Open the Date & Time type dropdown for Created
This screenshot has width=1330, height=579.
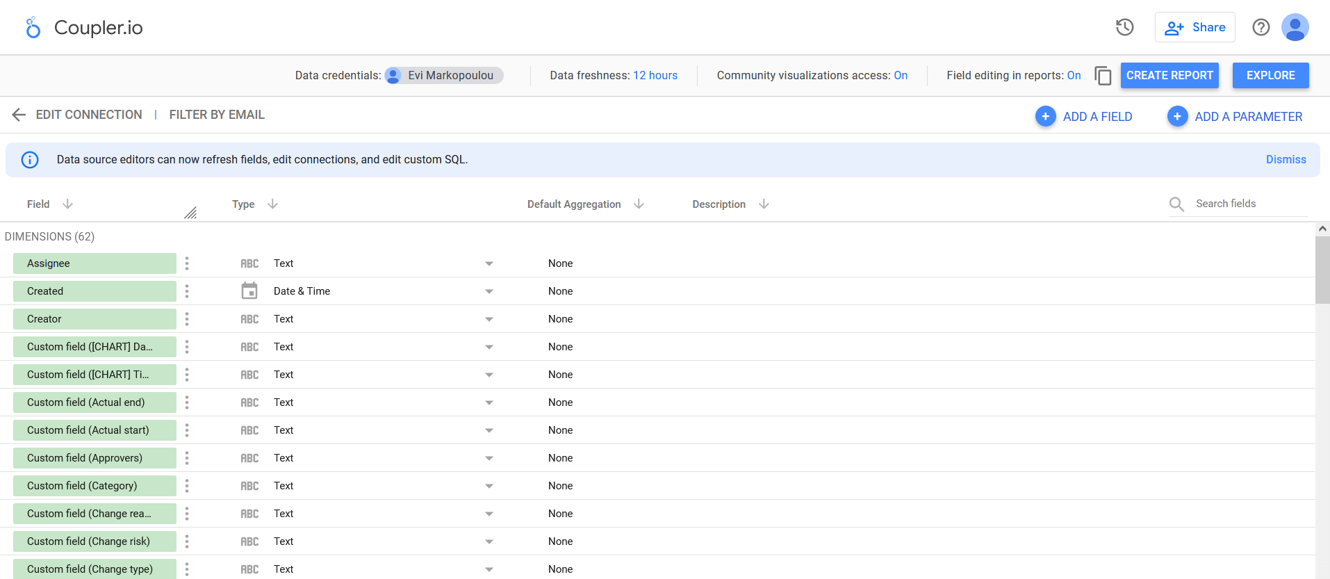tap(489, 291)
